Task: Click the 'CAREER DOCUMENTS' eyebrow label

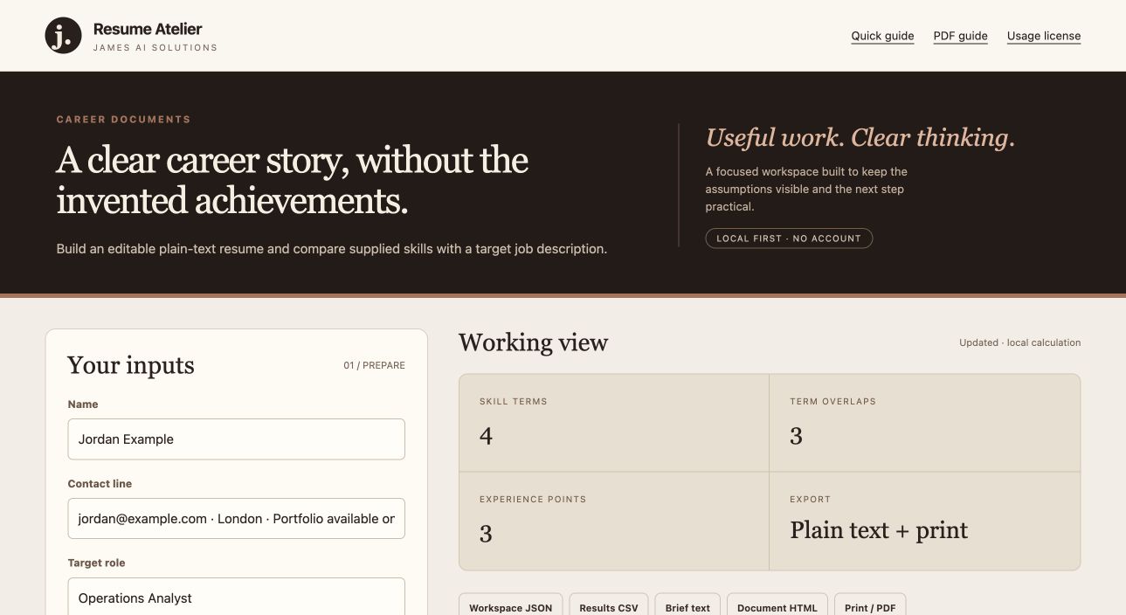Action: pos(123,120)
